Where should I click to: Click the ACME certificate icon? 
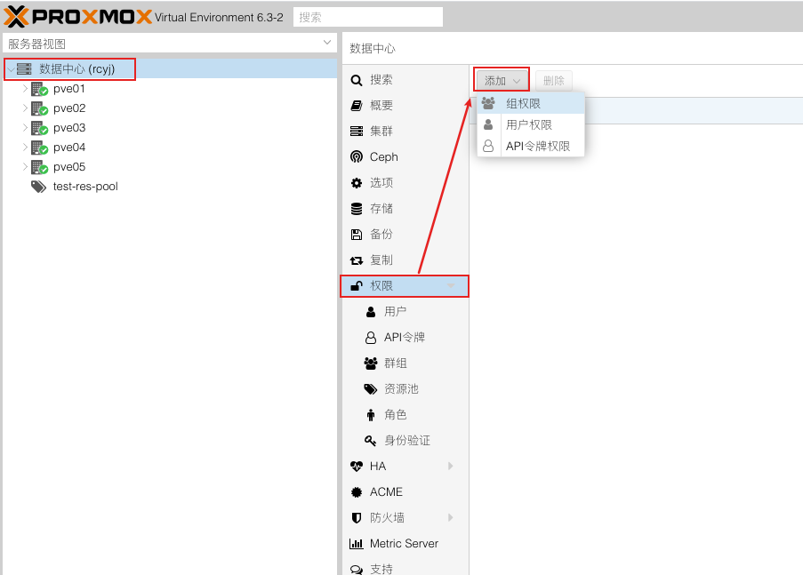357,492
